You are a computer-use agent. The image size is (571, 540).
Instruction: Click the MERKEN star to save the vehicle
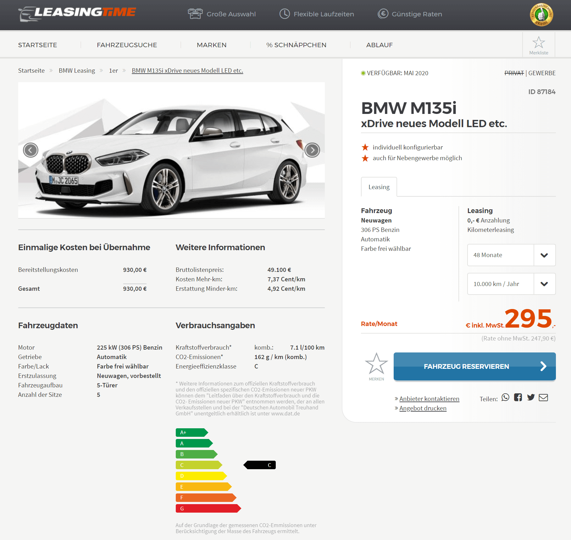[x=376, y=363]
